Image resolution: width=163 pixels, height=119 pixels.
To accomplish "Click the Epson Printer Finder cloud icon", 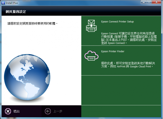I will coord(91,56).
